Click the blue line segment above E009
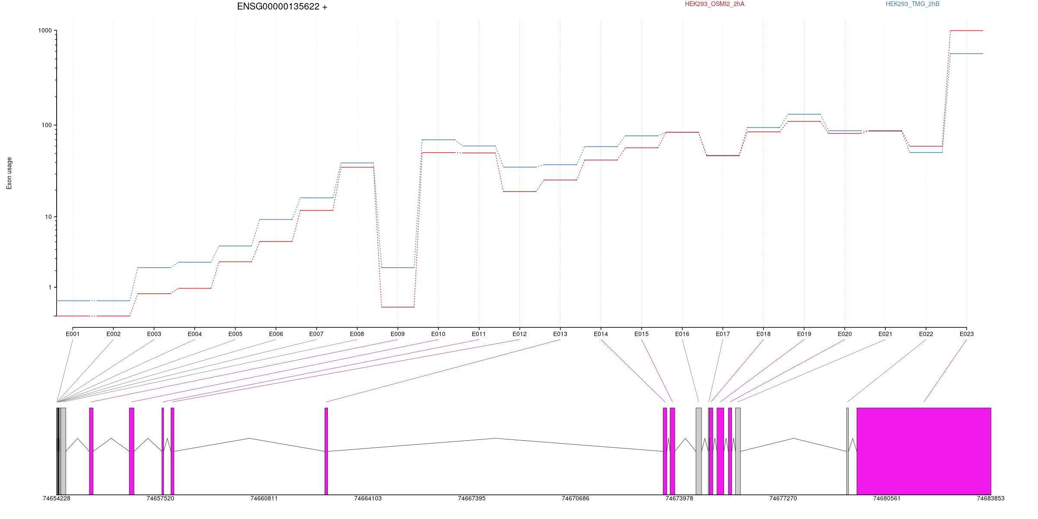This screenshot has width=1038, height=519. point(398,268)
